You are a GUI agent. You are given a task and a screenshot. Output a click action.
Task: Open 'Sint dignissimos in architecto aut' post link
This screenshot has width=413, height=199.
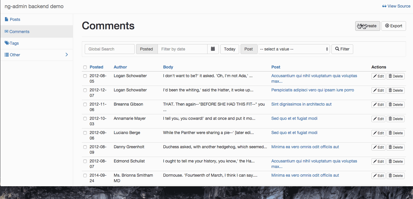tap(301, 104)
